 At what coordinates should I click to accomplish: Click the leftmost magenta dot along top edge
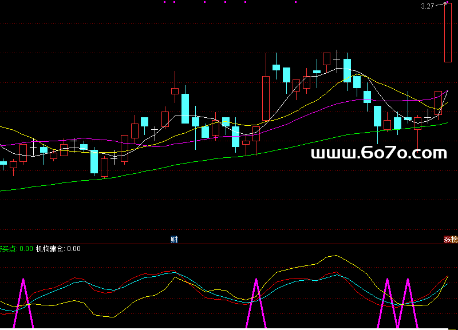coord(164,2)
